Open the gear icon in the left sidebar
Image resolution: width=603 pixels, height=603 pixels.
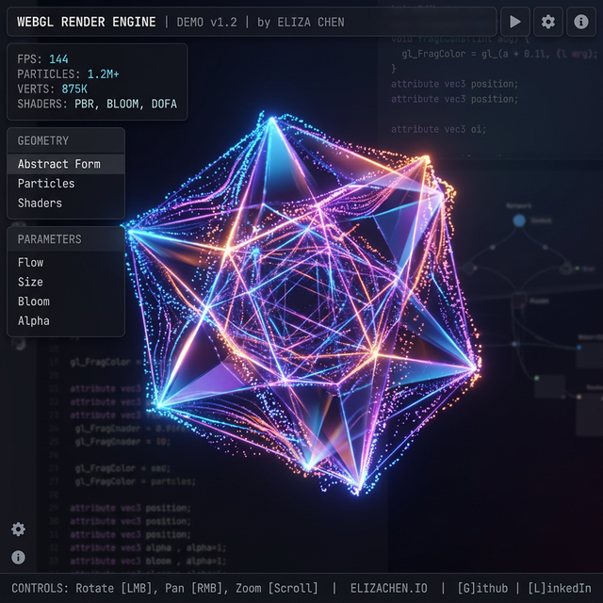coord(18,530)
